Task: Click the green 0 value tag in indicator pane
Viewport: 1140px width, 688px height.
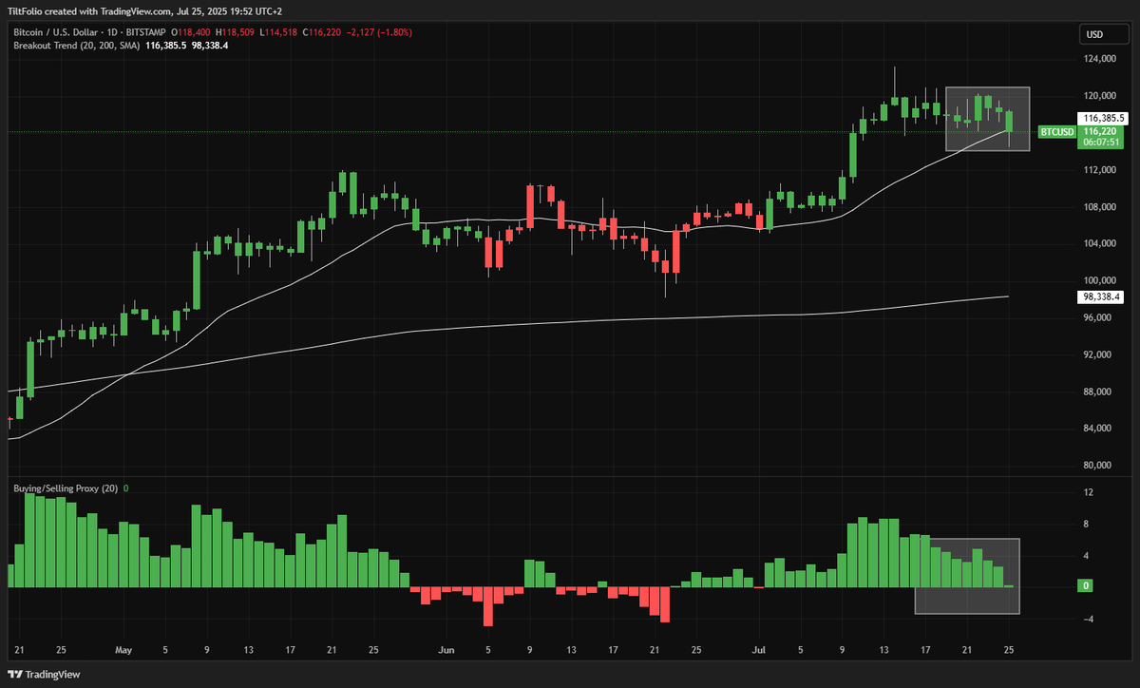Action: point(1086,587)
